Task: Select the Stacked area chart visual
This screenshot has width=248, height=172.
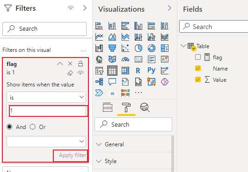Action: [x=125, y=37]
